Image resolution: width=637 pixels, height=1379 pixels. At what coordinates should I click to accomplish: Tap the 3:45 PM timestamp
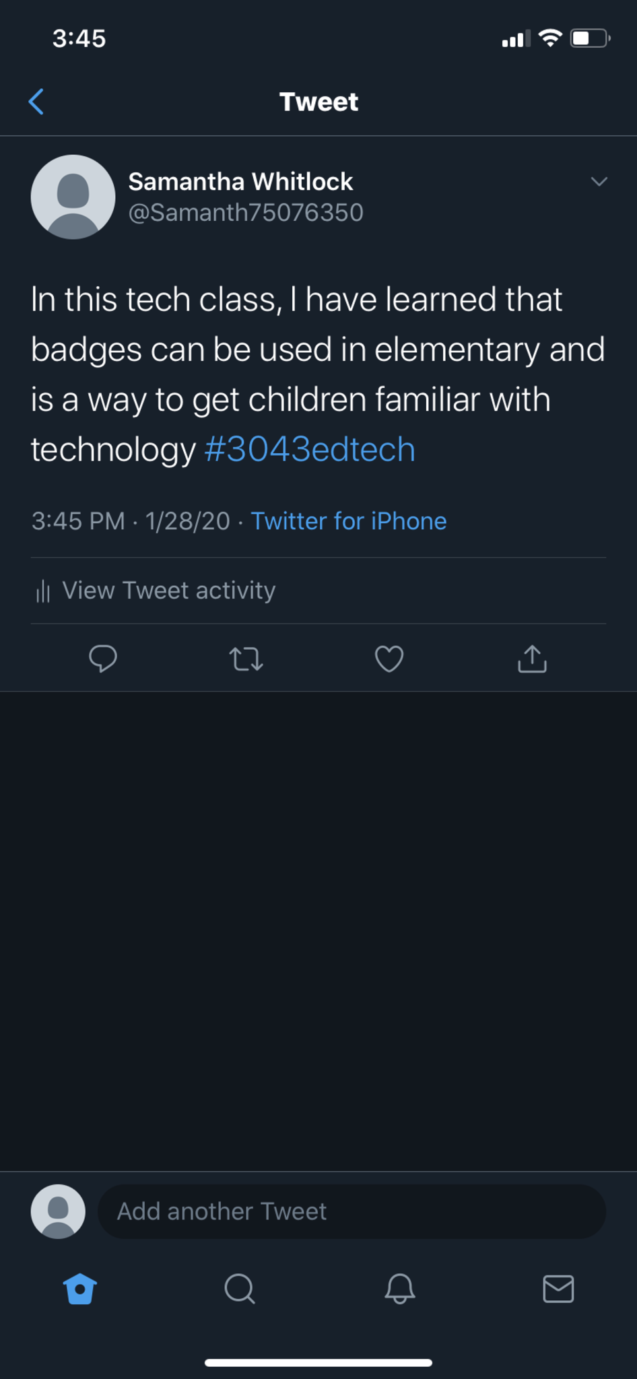coord(78,521)
